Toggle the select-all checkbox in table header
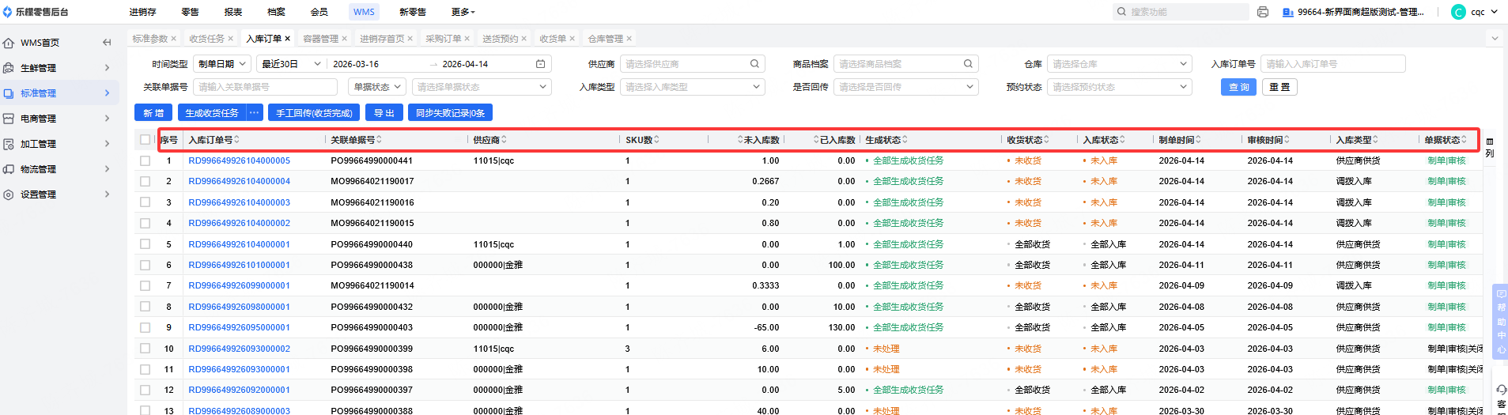The width and height of the screenshot is (1508, 415). (x=145, y=140)
